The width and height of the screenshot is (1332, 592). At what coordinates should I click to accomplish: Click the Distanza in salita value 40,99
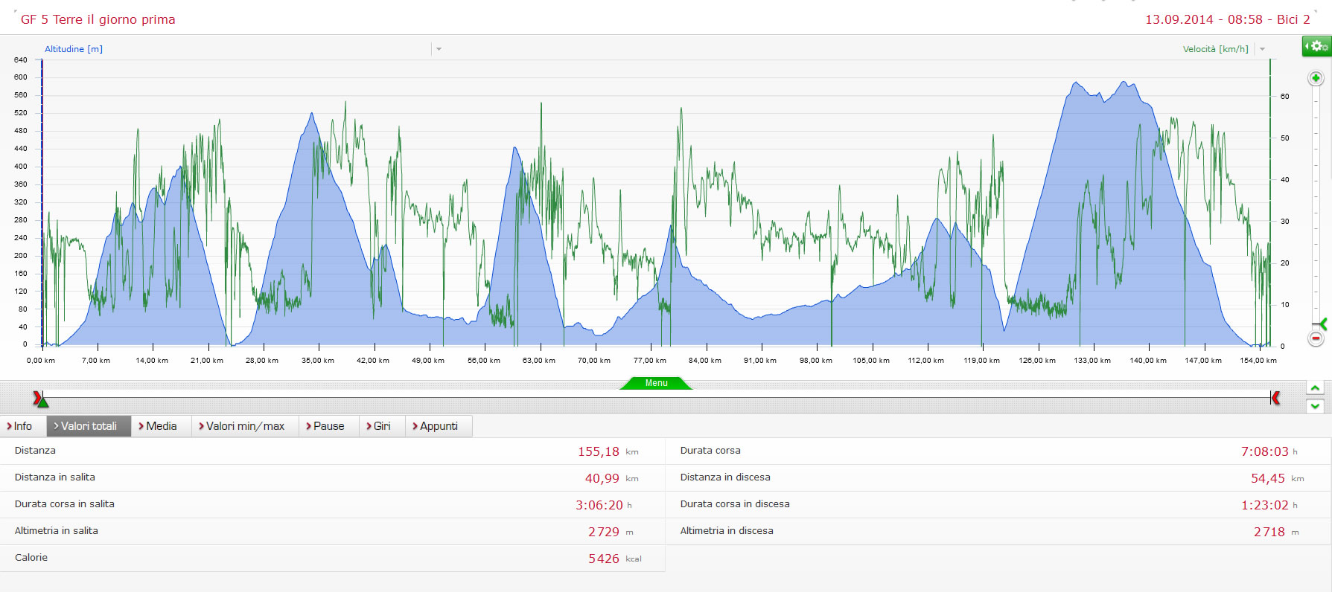coord(602,478)
